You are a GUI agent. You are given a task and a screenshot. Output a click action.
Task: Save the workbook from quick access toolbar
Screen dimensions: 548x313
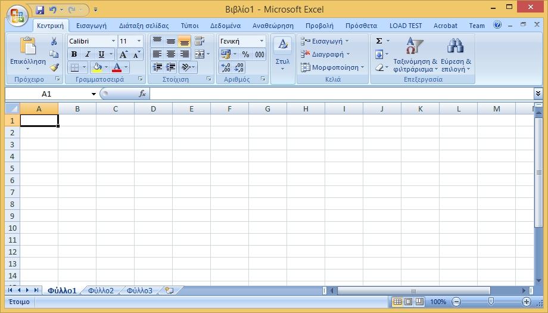point(40,10)
